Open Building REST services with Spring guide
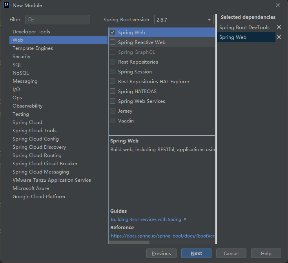 click(x=146, y=219)
